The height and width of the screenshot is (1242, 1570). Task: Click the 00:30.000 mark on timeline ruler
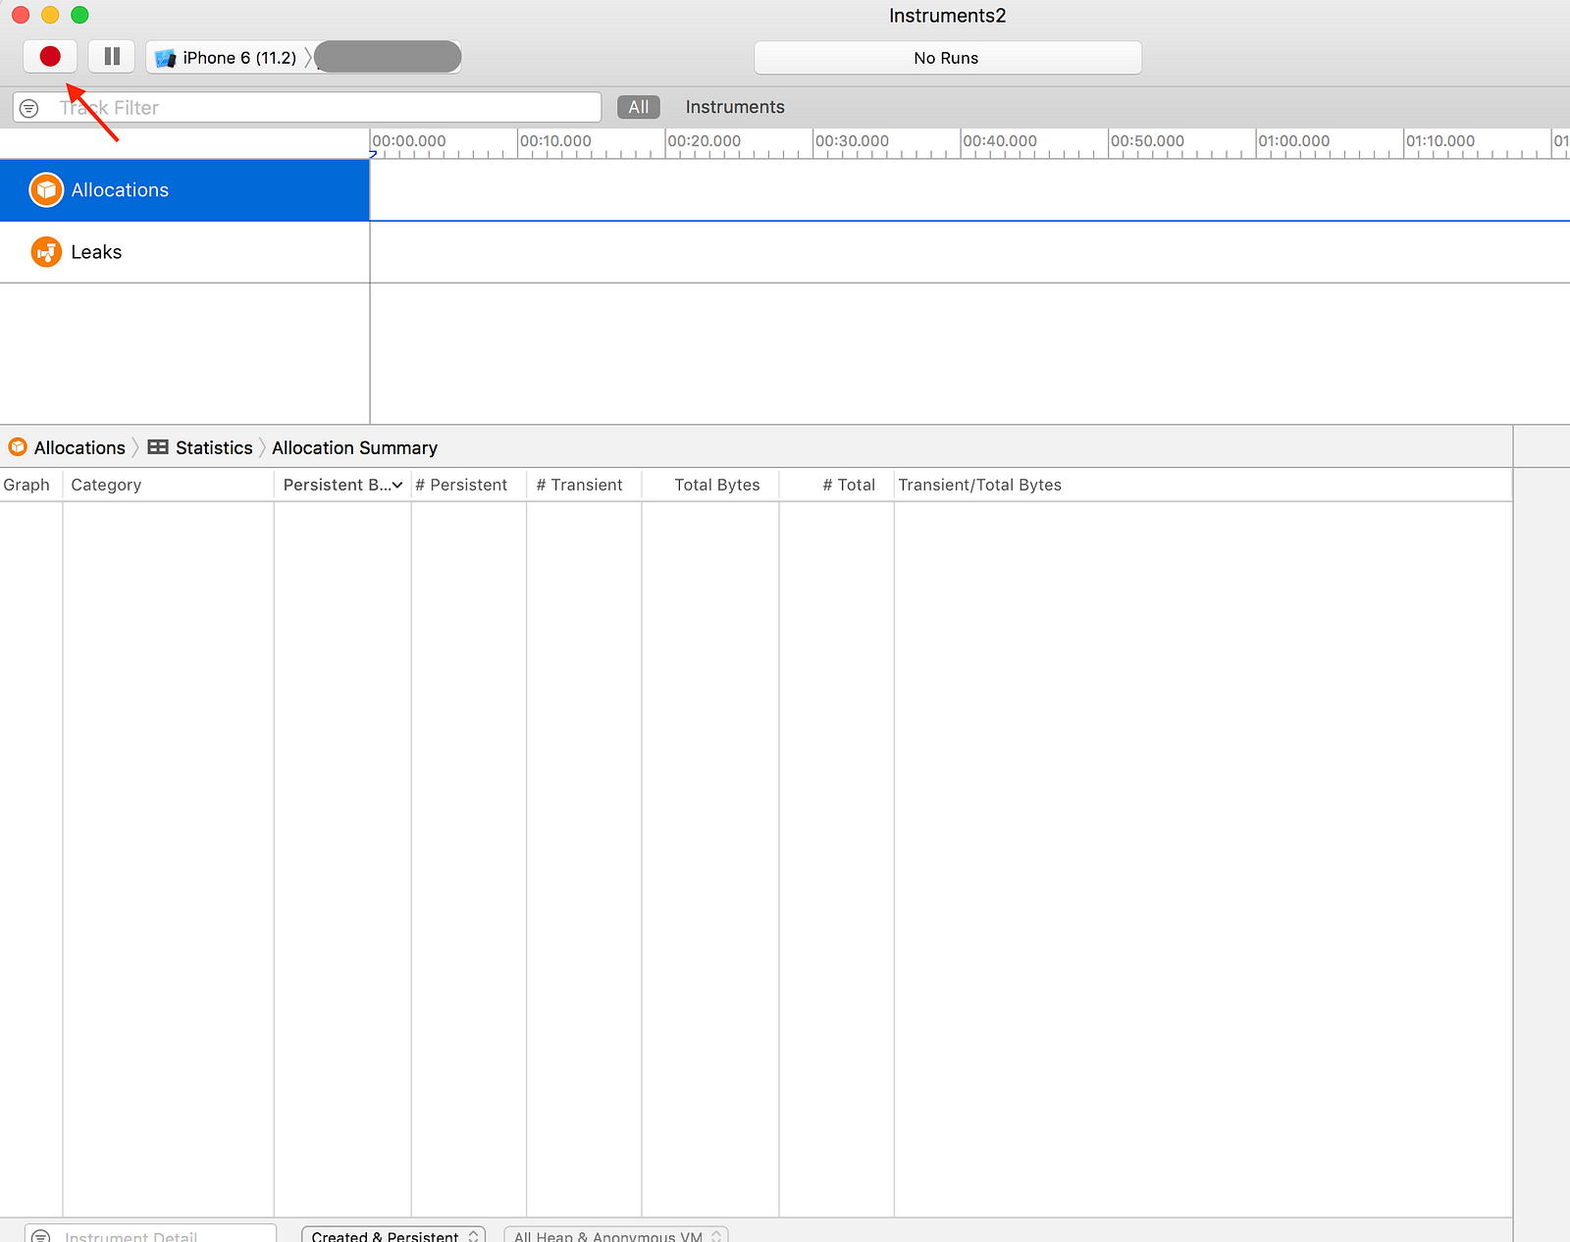point(852,141)
